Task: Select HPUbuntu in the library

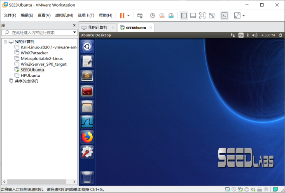Action: point(28,76)
